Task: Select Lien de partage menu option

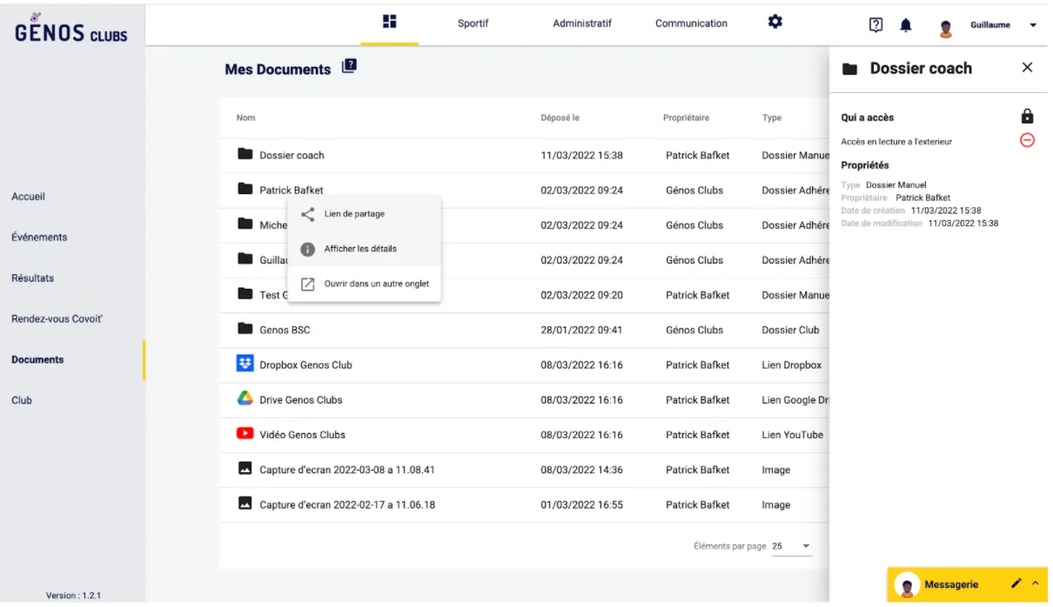Action: (x=354, y=214)
